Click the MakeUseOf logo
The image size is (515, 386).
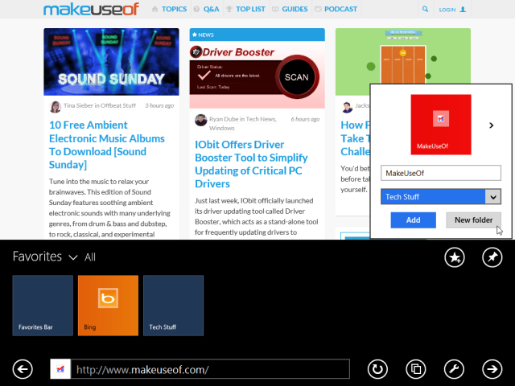pyautogui.click(x=91, y=9)
